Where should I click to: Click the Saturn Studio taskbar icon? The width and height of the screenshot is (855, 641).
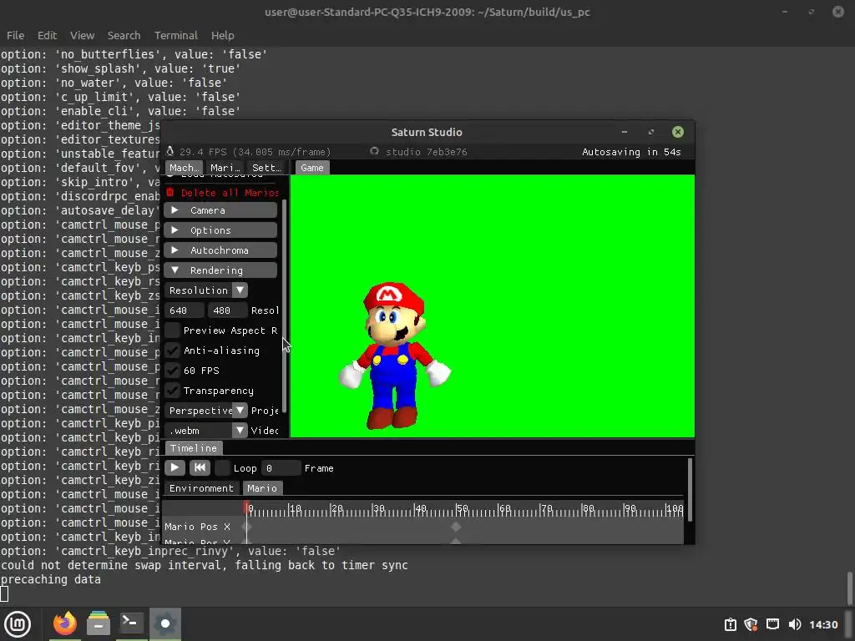165,623
